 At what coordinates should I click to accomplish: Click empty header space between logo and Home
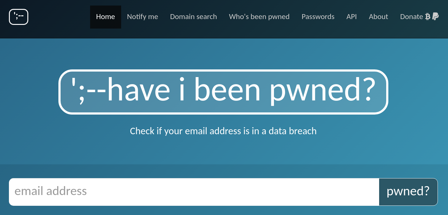click(x=59, y=17)
